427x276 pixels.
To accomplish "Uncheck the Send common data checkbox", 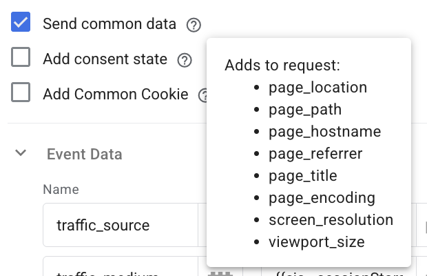I will (x=21, y=23).
